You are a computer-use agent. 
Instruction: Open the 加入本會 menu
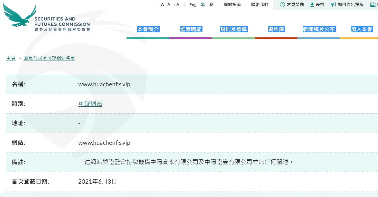pyautogui.click(x=361, y=29)
